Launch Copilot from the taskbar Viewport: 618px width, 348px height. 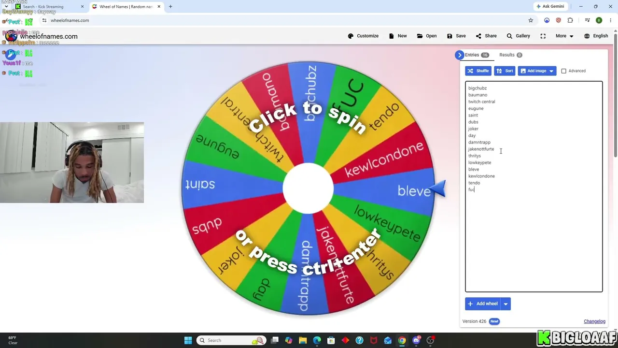coord(289,340)
